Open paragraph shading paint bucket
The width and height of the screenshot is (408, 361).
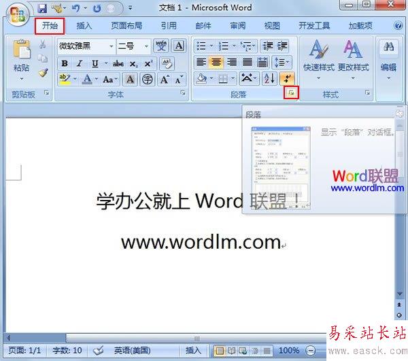(x=202, y=79)
